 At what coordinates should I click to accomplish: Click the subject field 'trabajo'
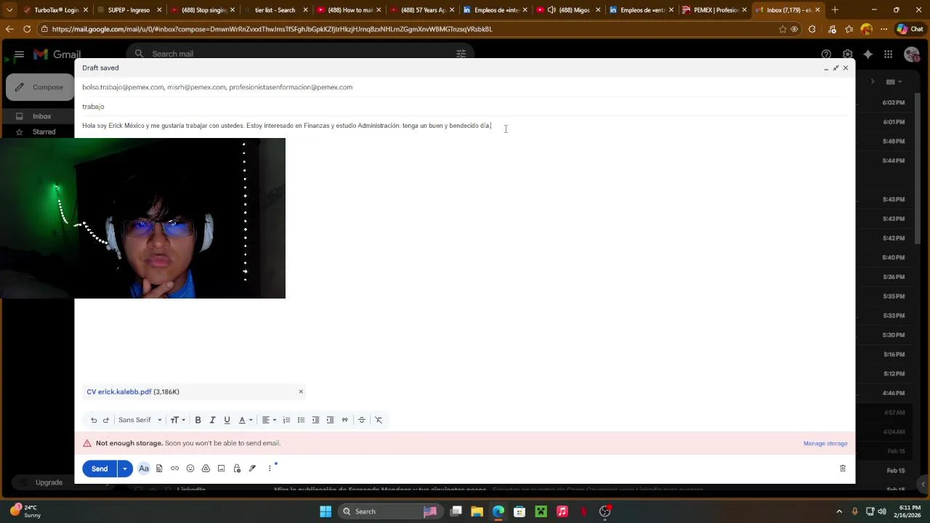465,107
